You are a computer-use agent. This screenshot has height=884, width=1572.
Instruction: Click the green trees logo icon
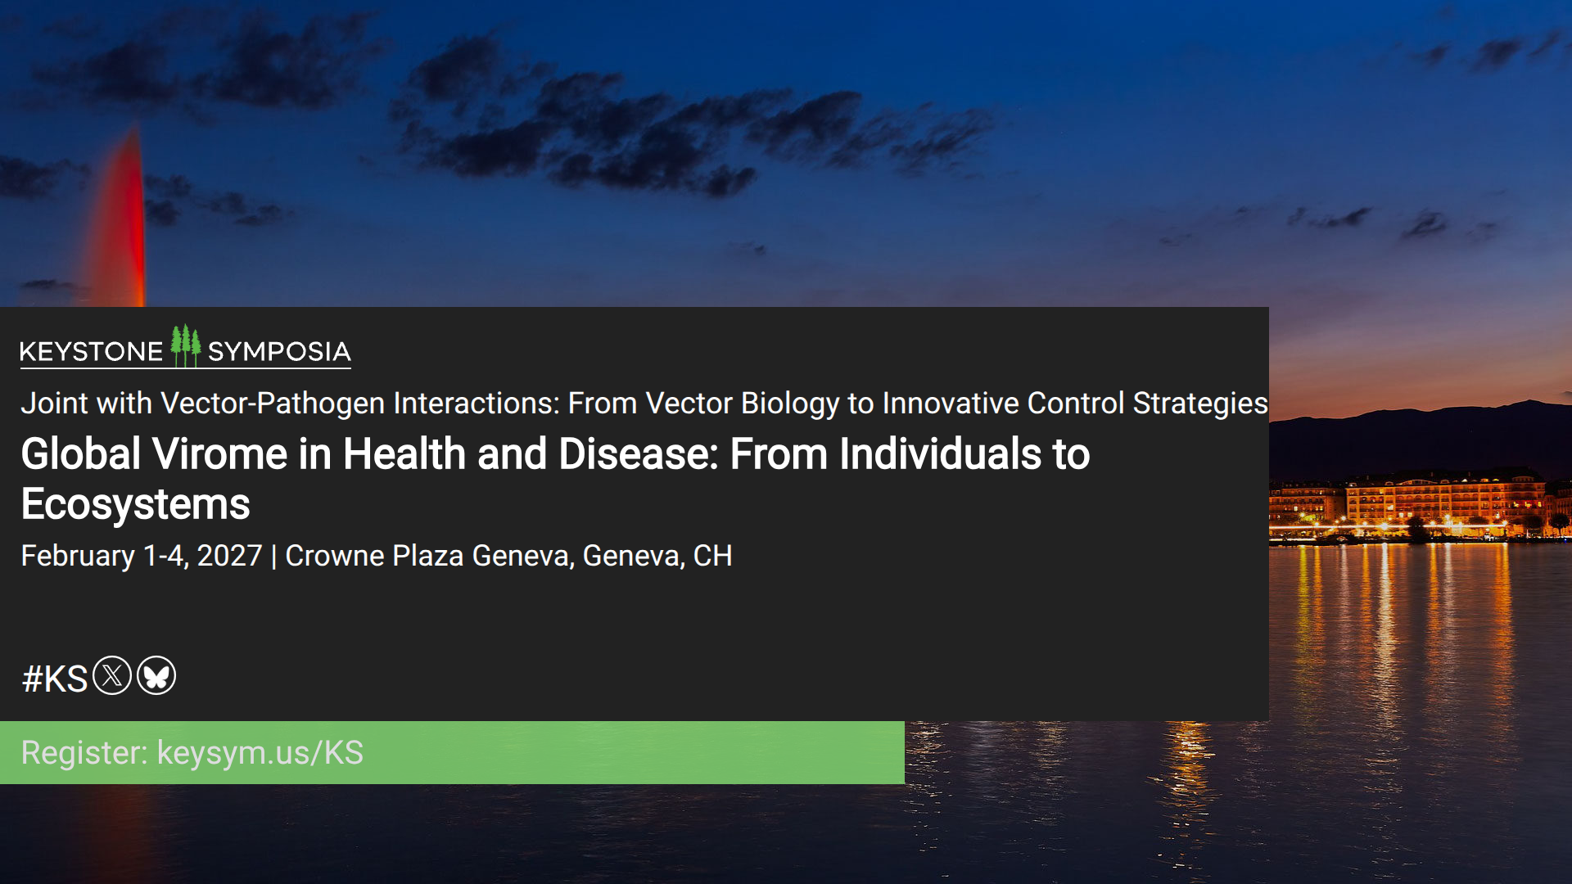coord(185,346)
